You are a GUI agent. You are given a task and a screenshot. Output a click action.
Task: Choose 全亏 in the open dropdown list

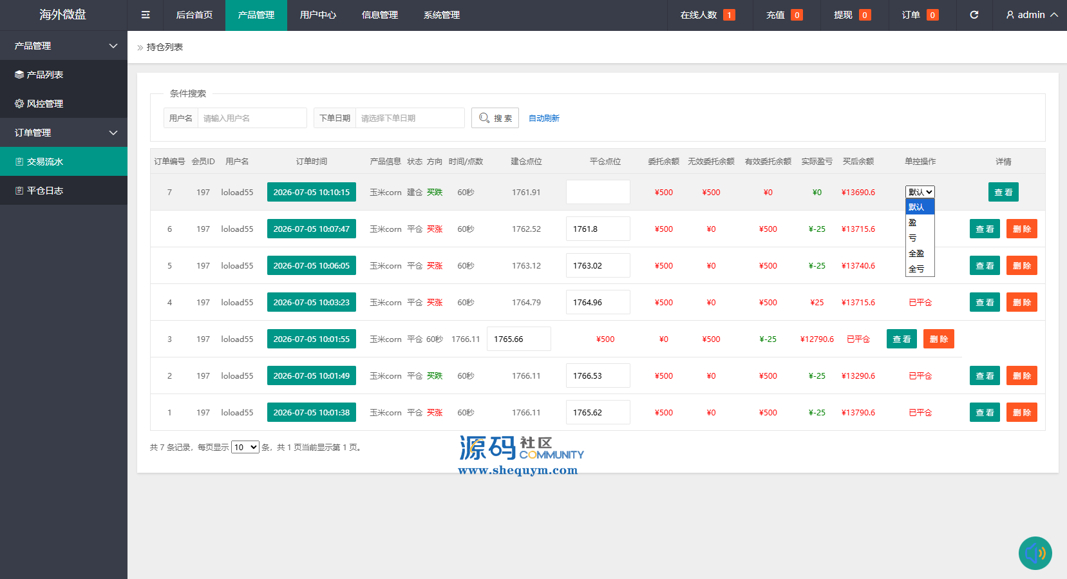coord(920,269)
